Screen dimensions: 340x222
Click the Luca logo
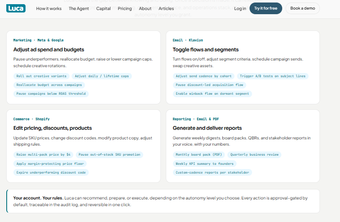coord(16,8)
